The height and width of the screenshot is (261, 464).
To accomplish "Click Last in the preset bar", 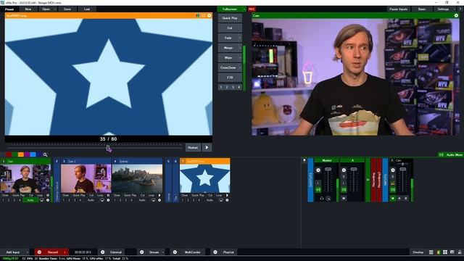I will coord(87,9).
